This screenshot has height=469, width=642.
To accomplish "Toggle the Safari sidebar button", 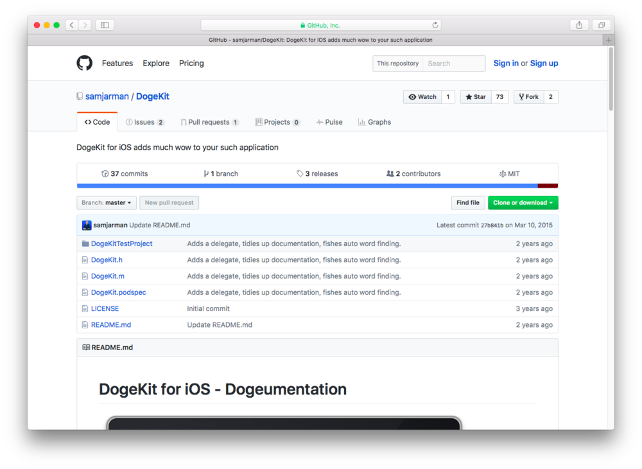I will click(x=105, y=25).
